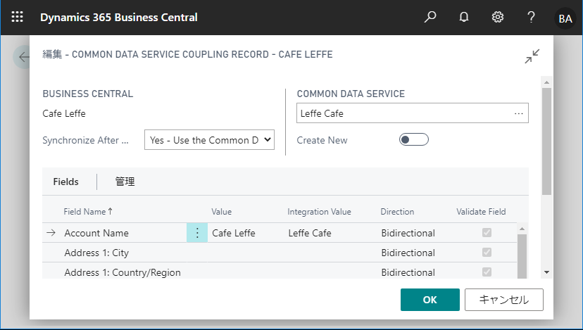
Task: Click the collapse dialog arrows icon
Action: pyautogui.click(x=532, y=56)
